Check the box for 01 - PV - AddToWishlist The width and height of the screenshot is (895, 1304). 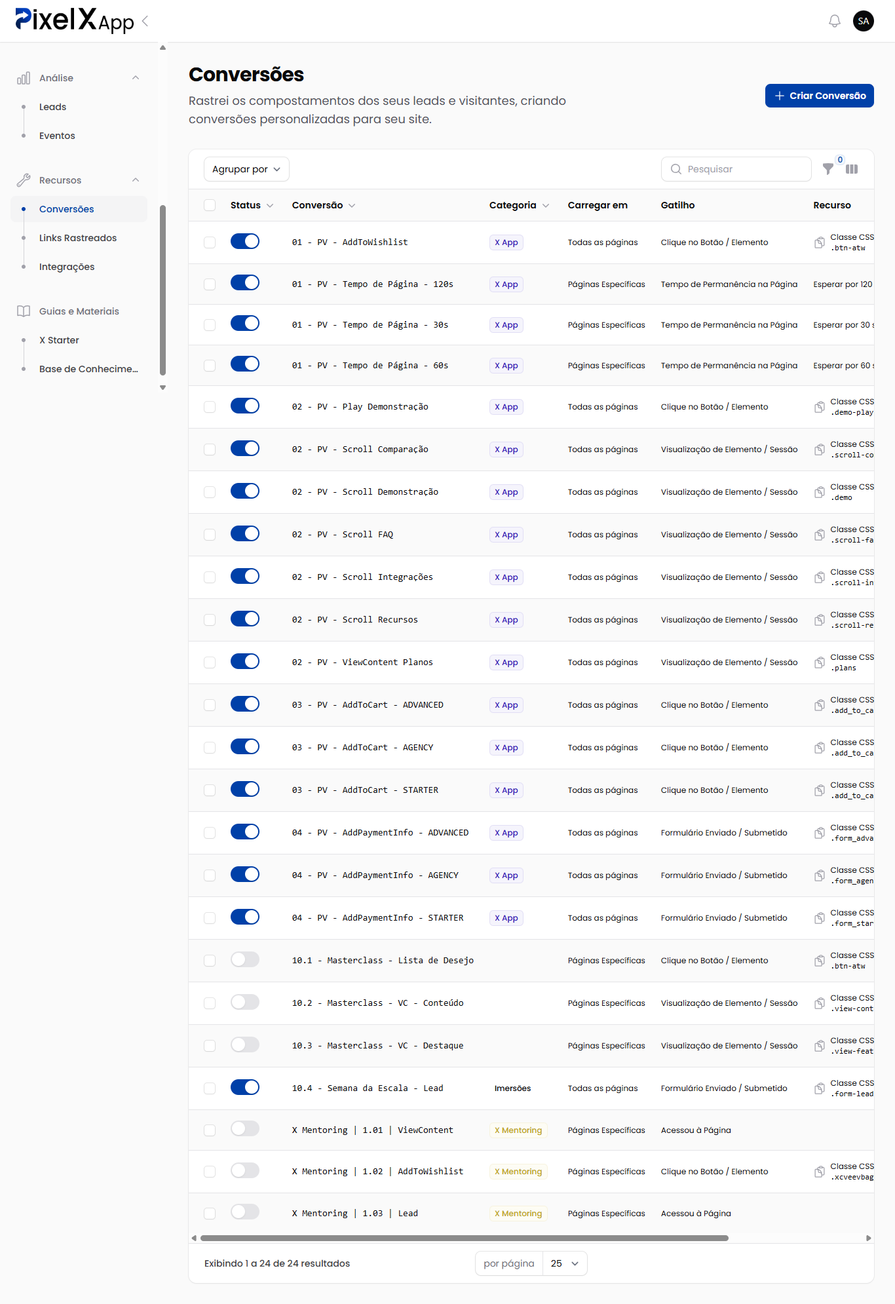coord(210,242)
